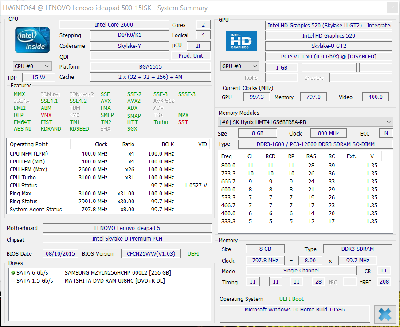Click the green status icon beside SATA 6 Gb/s

(13, 272)
